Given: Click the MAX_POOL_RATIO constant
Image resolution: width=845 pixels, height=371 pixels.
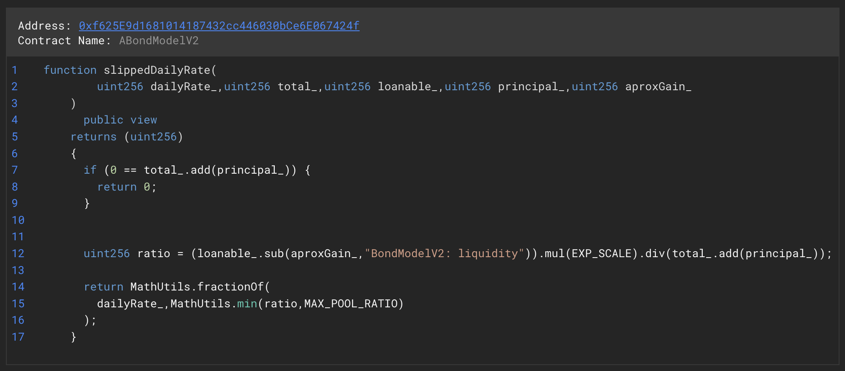Looking at the screenshot, I should coord(351,304).
